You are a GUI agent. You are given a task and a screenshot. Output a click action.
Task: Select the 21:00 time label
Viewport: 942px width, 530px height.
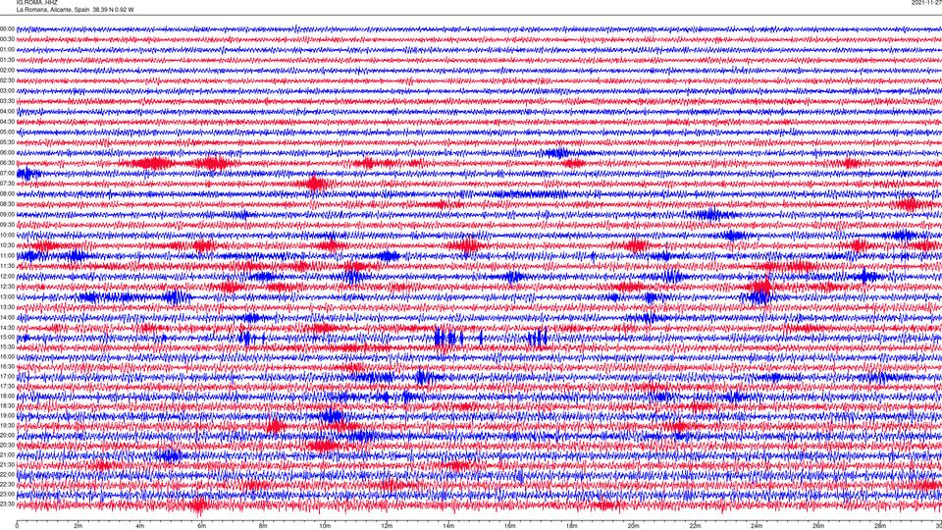coord(7,454)
